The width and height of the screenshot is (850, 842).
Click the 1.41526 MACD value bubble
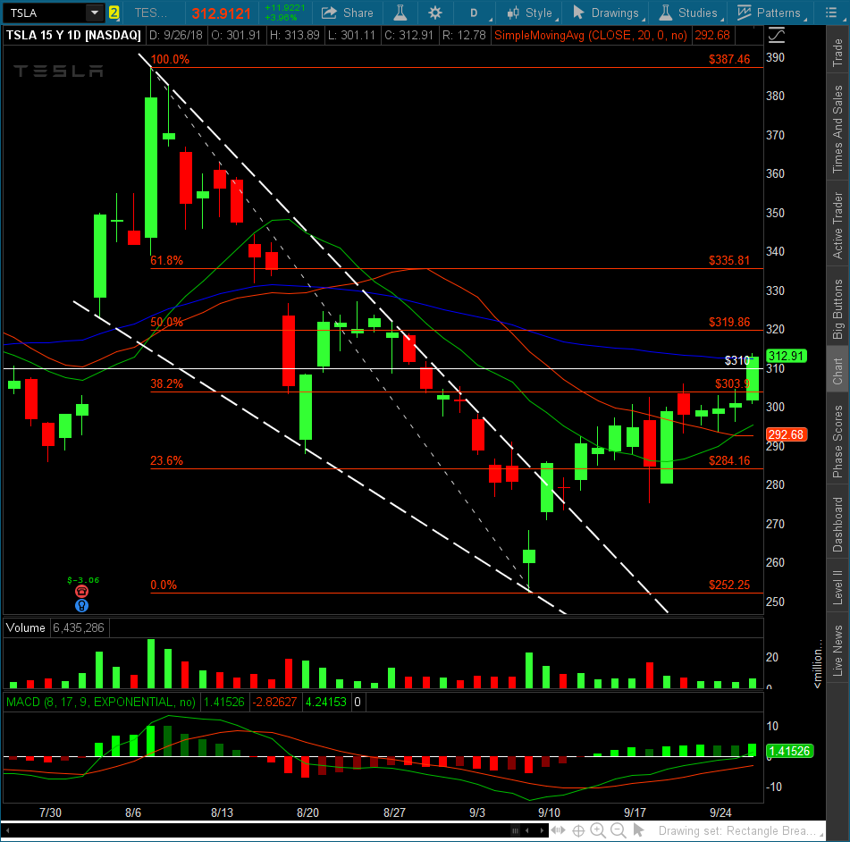(x=789, y=751)
